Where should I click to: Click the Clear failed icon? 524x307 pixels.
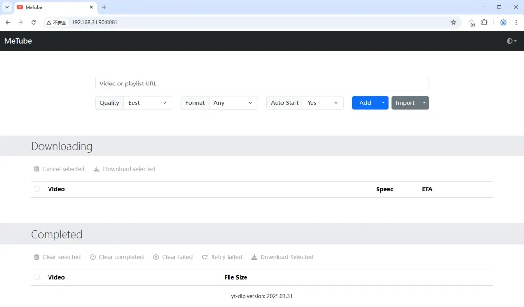(156, 257)
